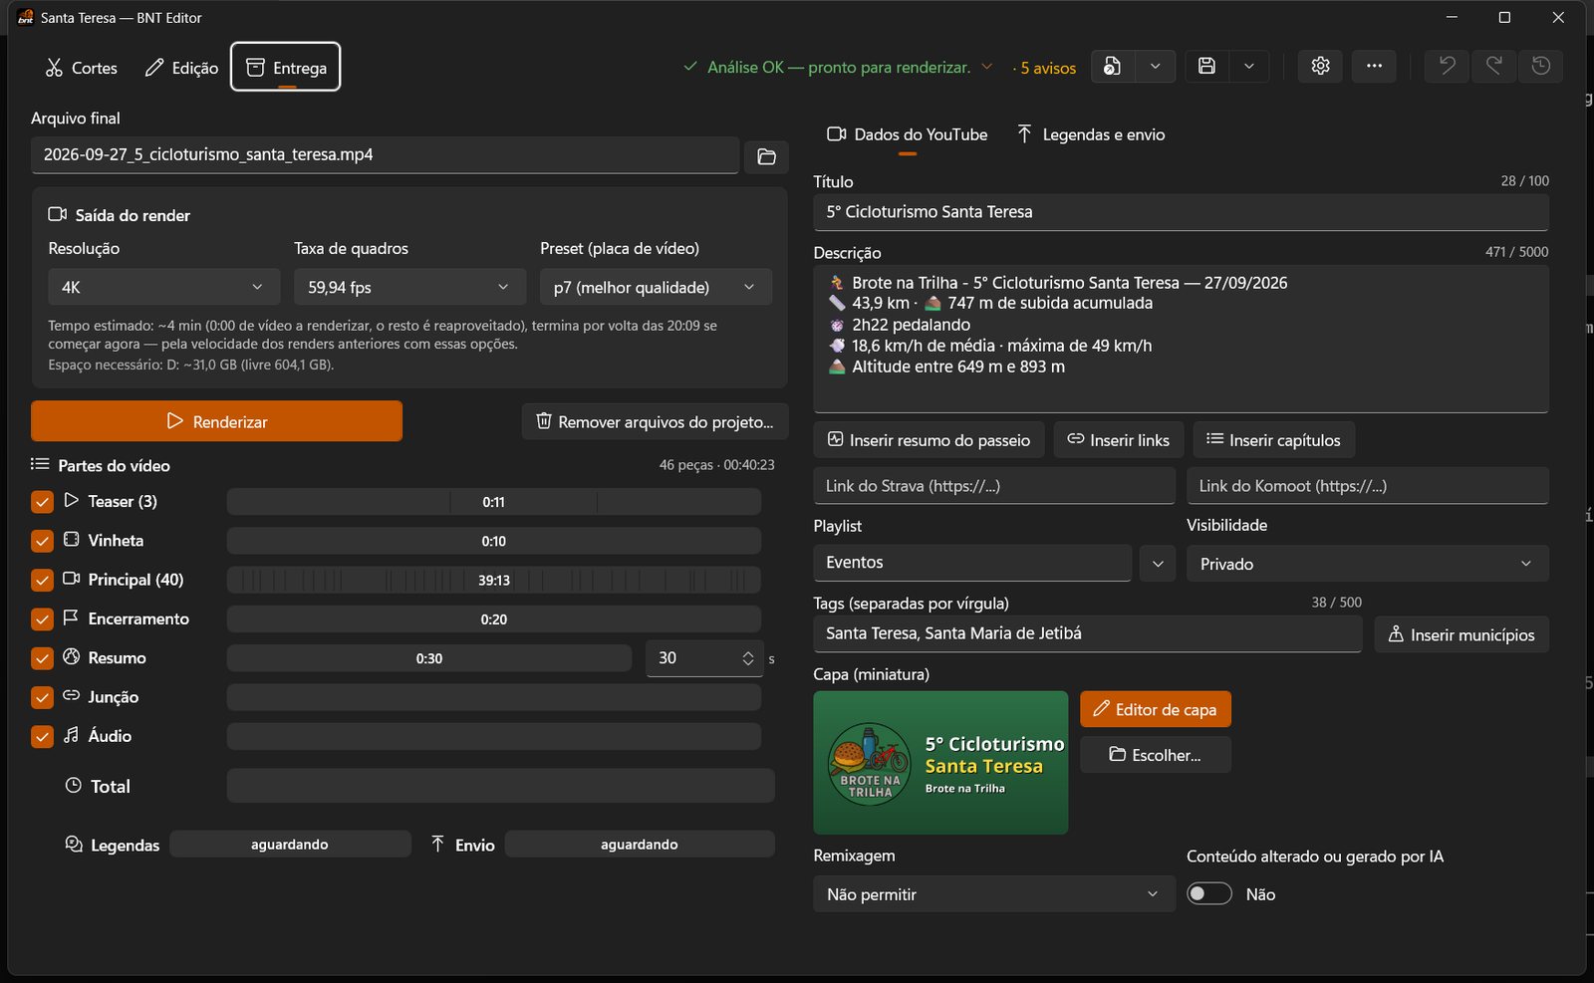Image resolution: width=1594 pixels, height=983 pixels.
Task: Start the render with Renderizar button
Action: 216,421
